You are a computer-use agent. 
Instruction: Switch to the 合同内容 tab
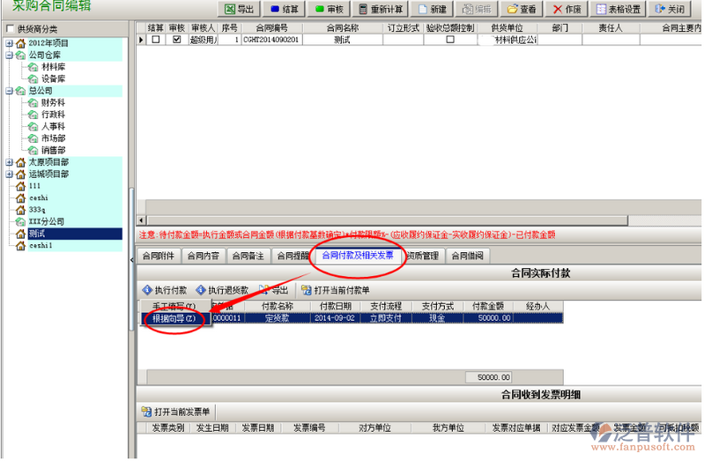pyautogui.click(x=204, y=257)
